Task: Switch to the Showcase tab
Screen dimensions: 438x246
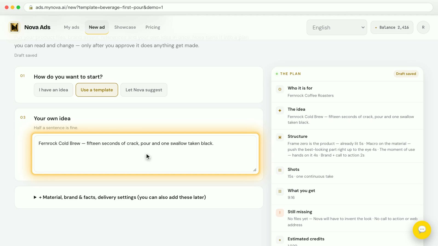Action: (125, 27)
